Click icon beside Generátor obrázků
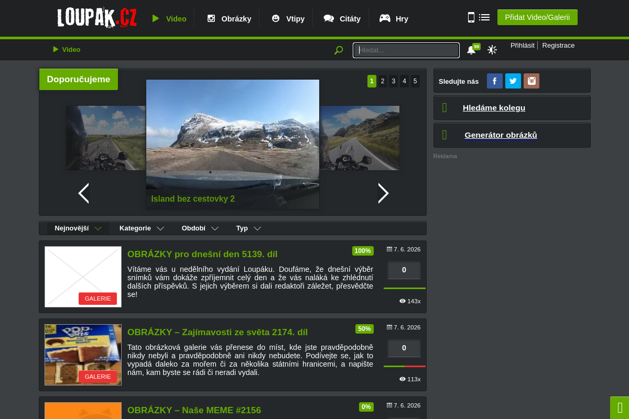Screen dimensions: 629x419 (x=444, y=135)
